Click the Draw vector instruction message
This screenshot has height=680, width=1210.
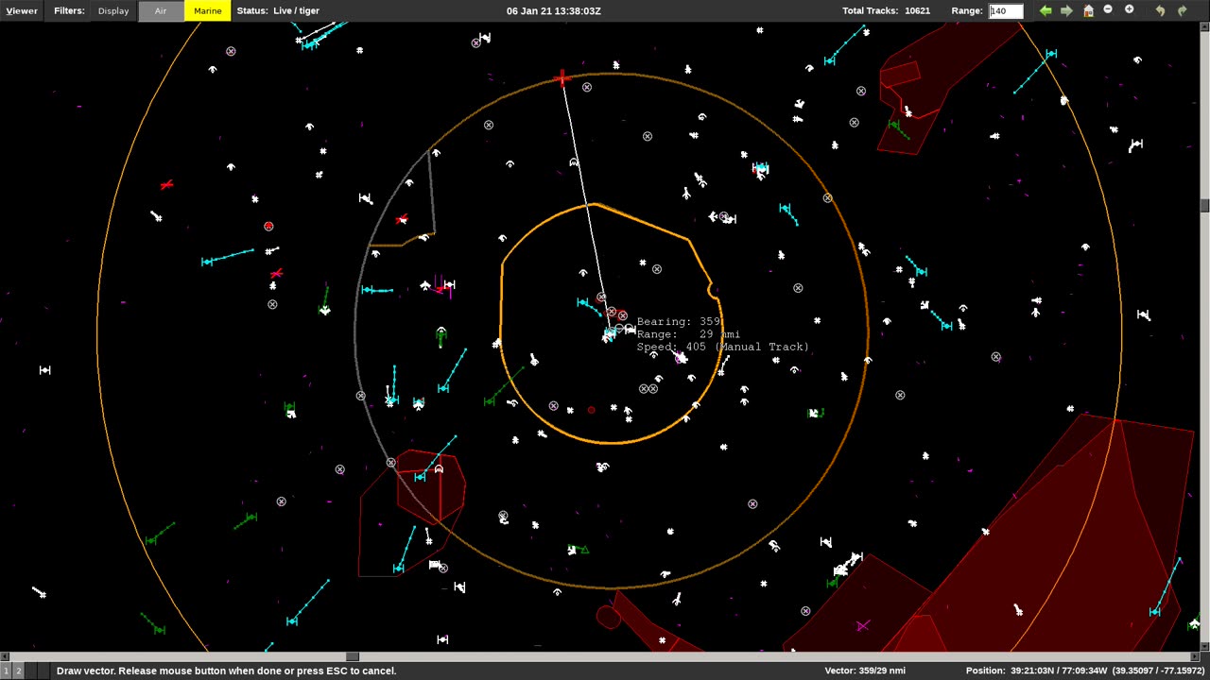226,671
